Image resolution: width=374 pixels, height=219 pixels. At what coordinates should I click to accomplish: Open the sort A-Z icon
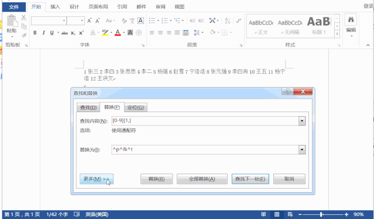(228, 20)
